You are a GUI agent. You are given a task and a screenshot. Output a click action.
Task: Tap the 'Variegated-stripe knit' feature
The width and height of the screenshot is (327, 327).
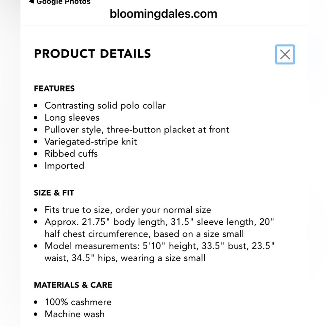[x=91, y=142]
